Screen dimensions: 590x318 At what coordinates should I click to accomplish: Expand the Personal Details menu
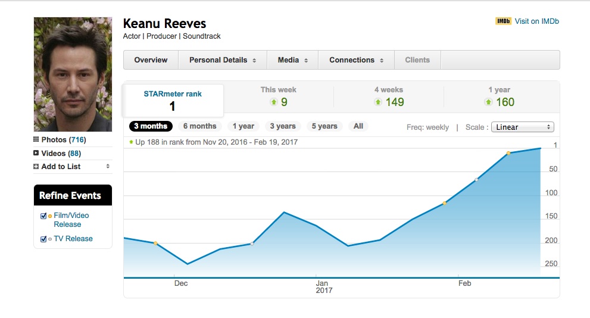click(222, 60)
